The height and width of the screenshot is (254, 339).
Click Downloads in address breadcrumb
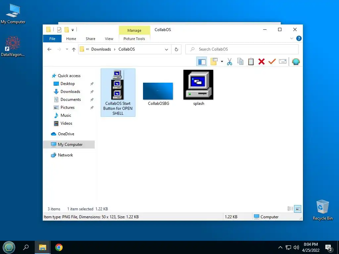click(x=101, y=49)
